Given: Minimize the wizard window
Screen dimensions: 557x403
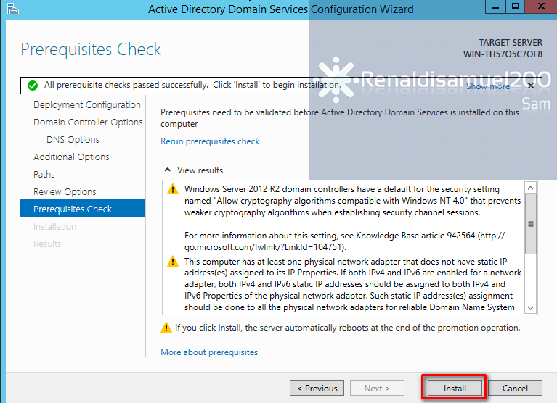Looking at the screenshot, I should coord(495,7).
